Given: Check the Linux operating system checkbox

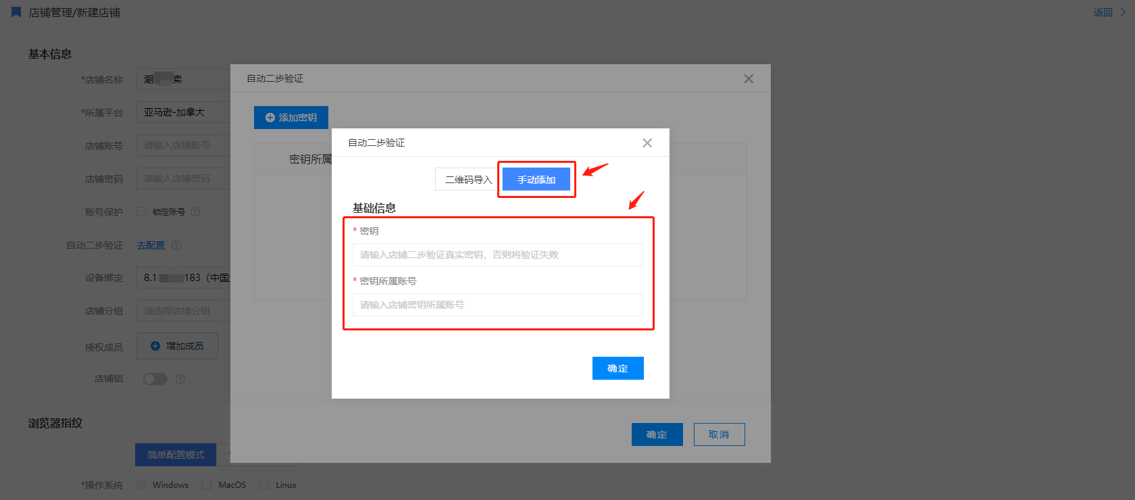Looking at the screenshot, I should pos(264,484).
